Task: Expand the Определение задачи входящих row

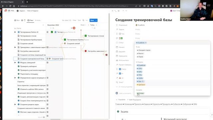Action: pyautogui.click(x=15, y=78)
